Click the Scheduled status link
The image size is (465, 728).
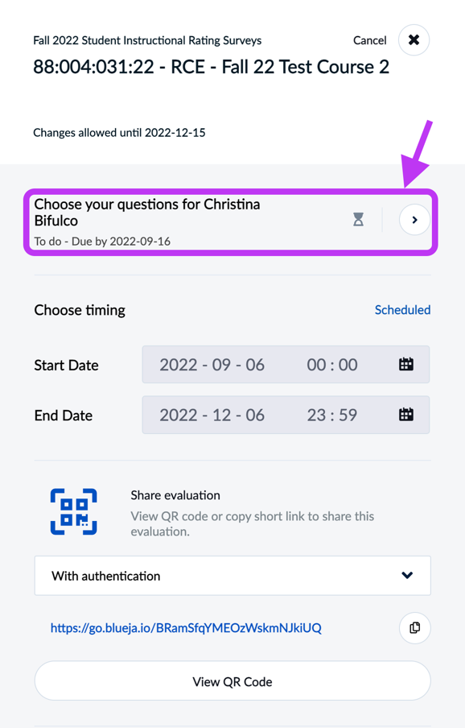pyautogui.click(x=402, y=310)
